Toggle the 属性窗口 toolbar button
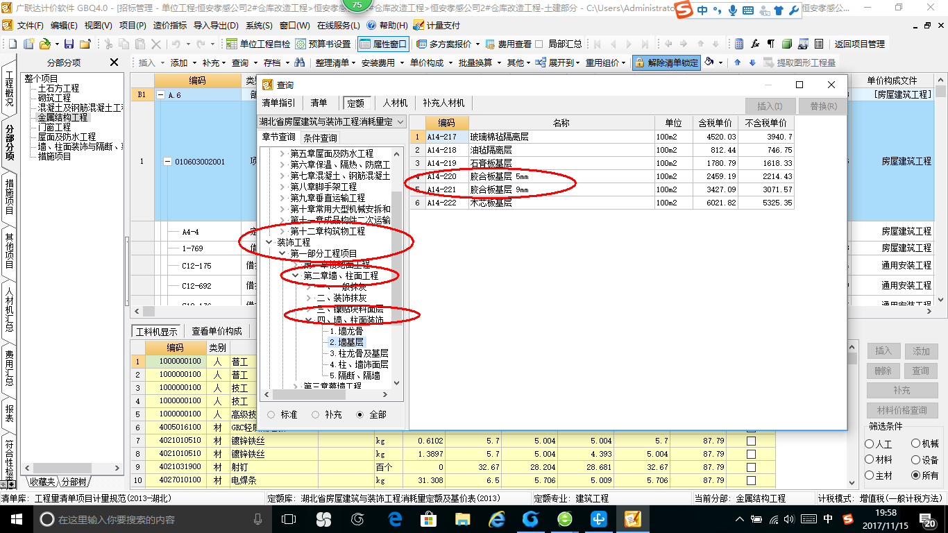Viewport: 948px width, 533px height. [384, 44]
